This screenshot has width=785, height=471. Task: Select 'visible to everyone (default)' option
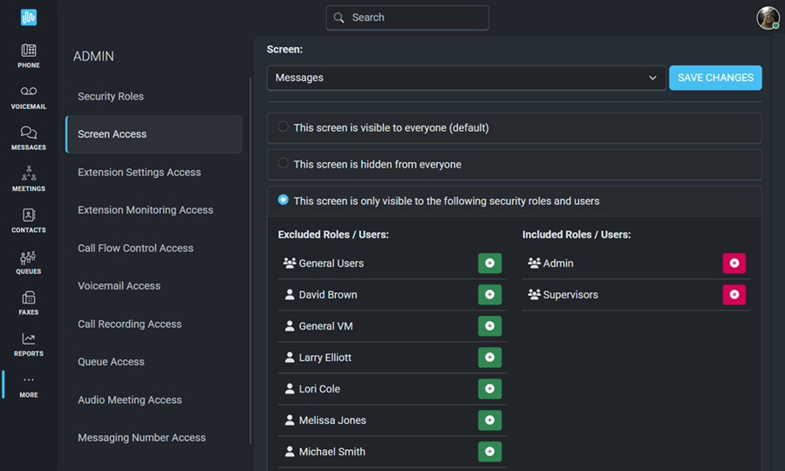283,126
